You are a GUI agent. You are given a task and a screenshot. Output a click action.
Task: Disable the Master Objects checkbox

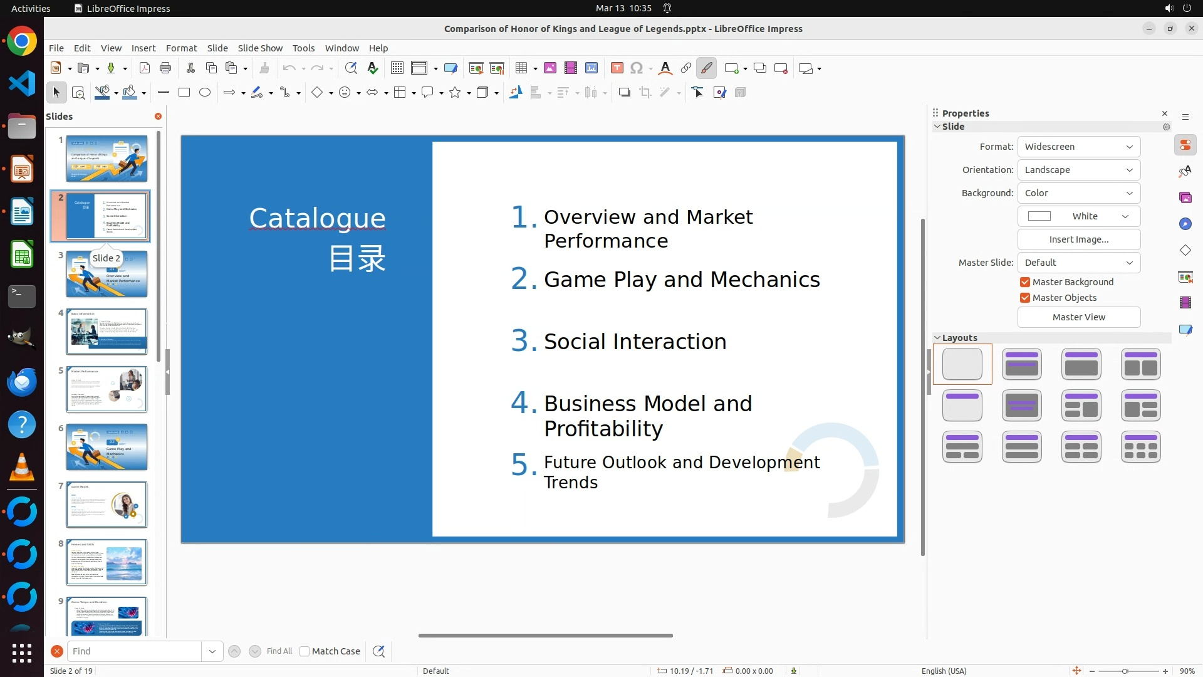click(x=1025, y=298)
